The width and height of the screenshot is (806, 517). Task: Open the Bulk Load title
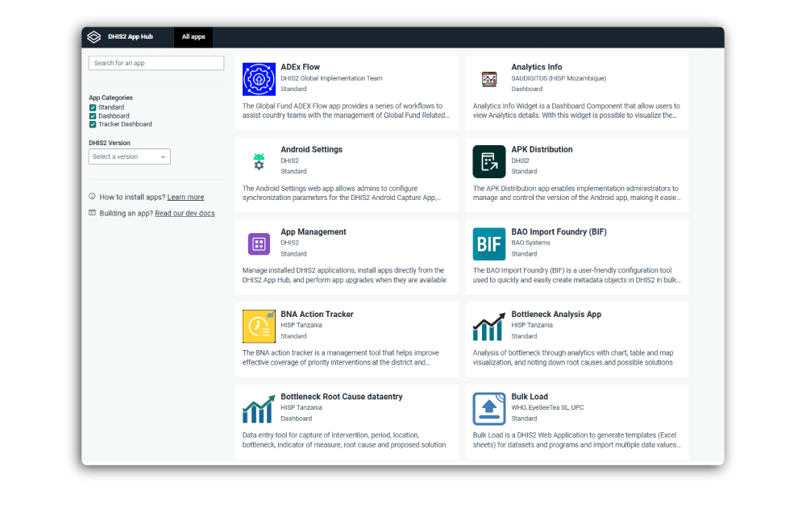[530, 396]
